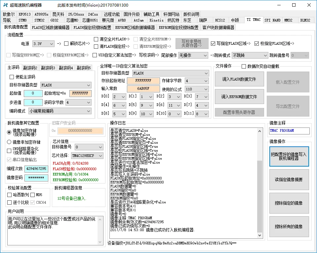This screenshot has width=317, height=253.
Task: Click 把配置好的镜像写入脱机编程器 button
Action: (289, 156)
